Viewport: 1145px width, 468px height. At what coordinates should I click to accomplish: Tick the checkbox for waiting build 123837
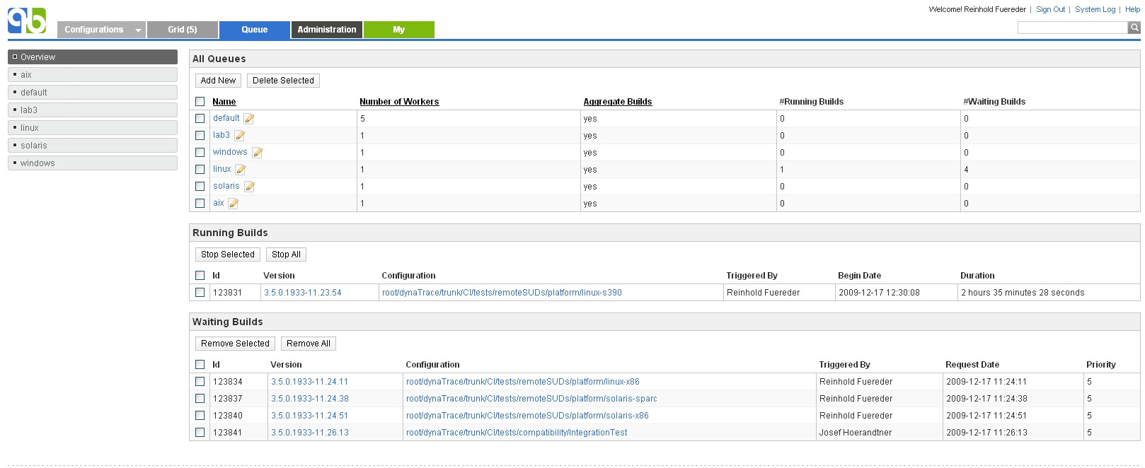point(200,399)
